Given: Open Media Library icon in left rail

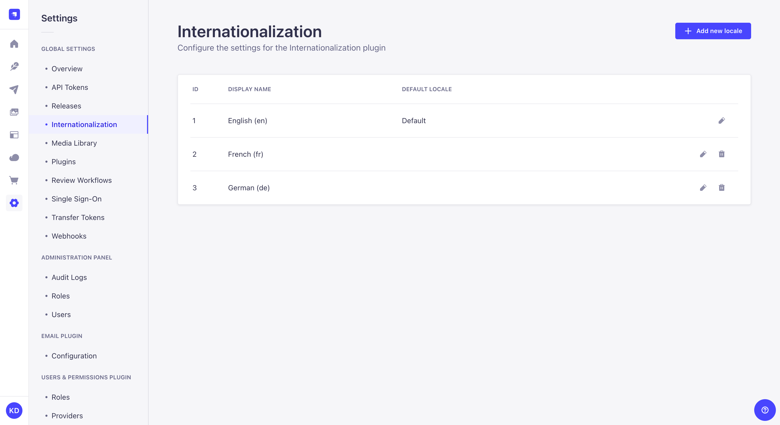Looking at the screenshot, I should tap(14, 112).
